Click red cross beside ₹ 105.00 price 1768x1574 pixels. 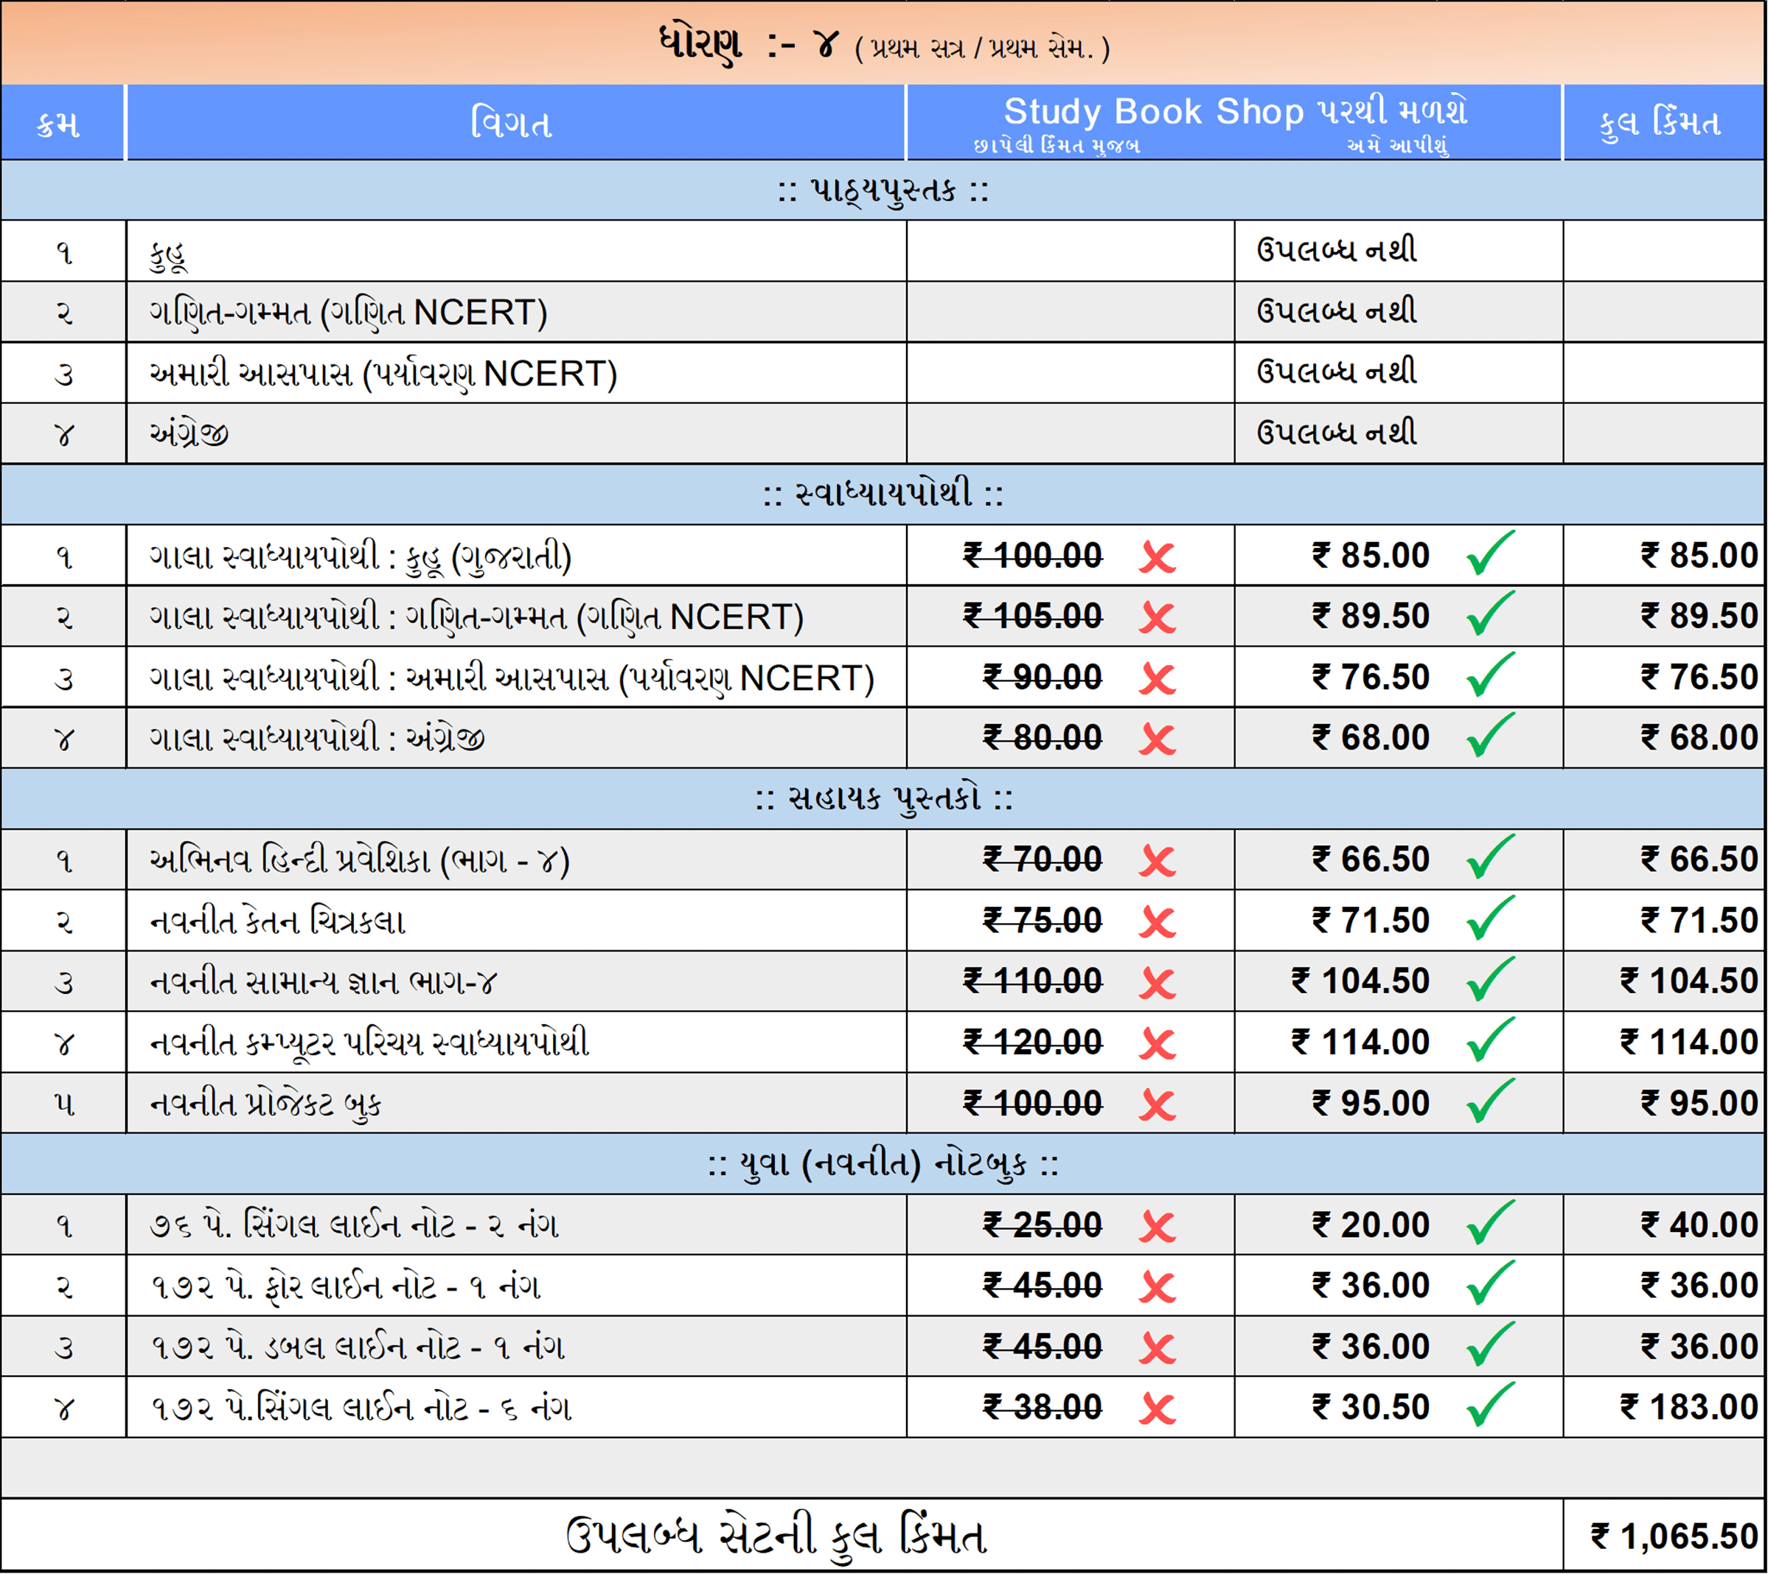[x=1158, y=618]
